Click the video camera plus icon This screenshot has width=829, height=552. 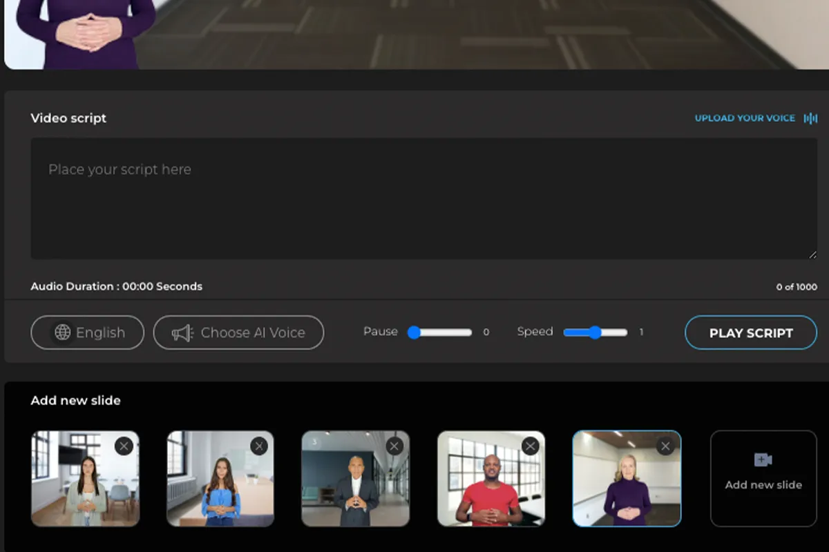pyautogui.click(x=763, y=460)
